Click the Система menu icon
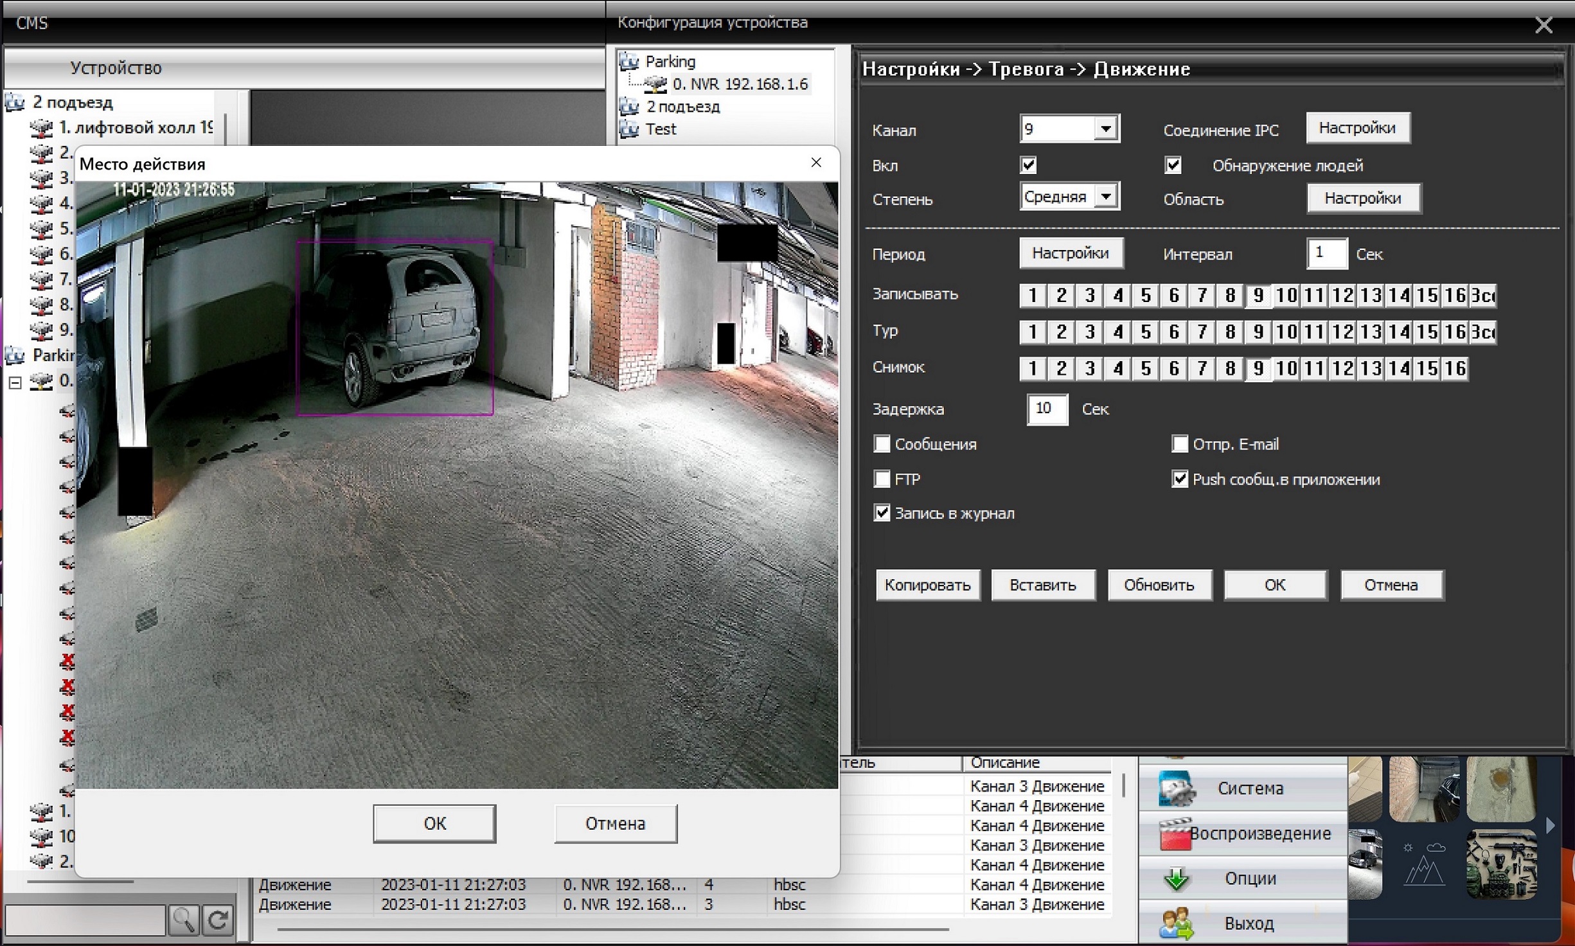Image resolution: width=1575 pixels, height=946 pixels. pos(1176,789)
